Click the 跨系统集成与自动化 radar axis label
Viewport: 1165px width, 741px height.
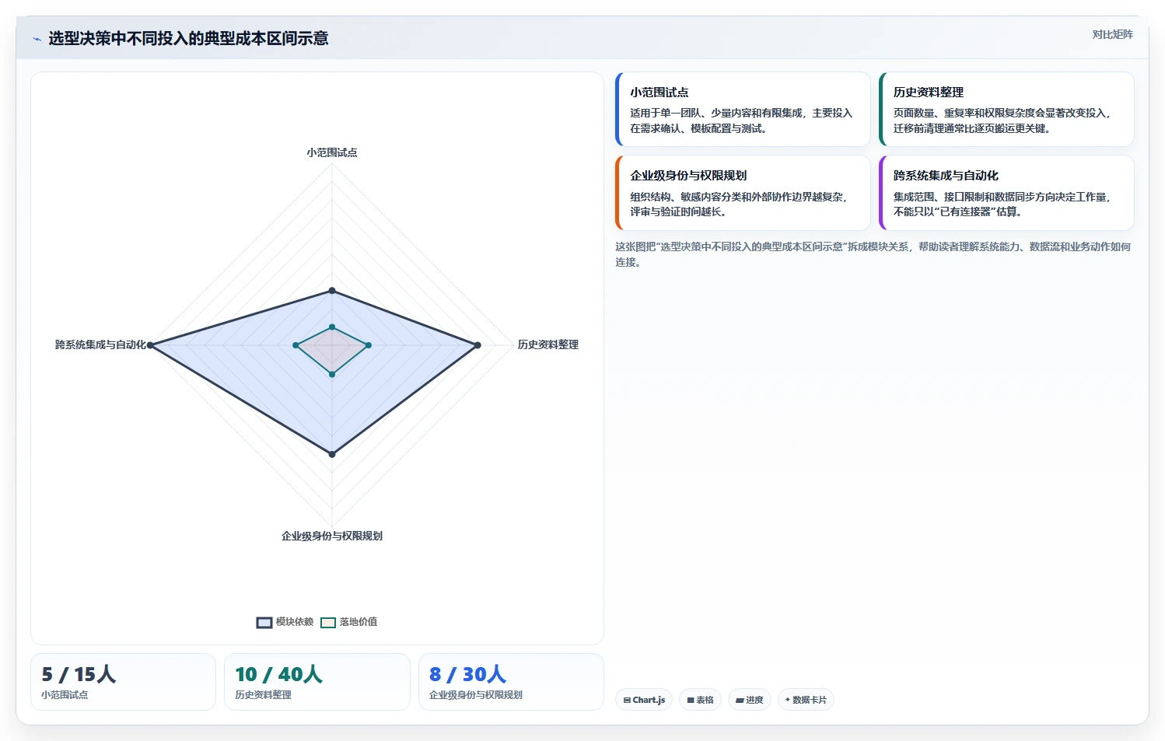point(100,344)
